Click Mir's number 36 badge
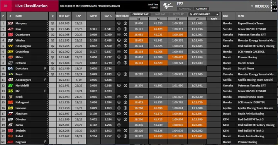Image resolution: width=278 pixels, height=145 pixels. point(10,91)
